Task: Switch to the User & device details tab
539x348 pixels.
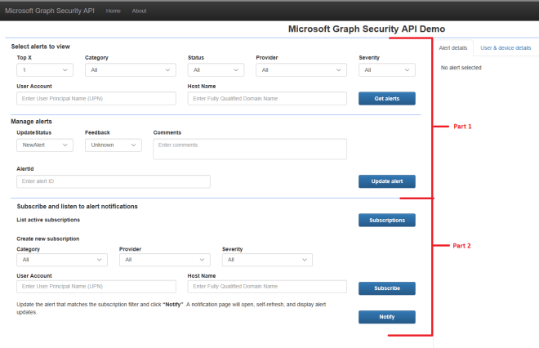Action: point(506,48)
